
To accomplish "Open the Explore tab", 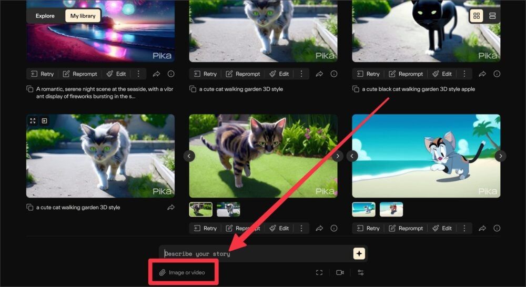I will tap(45, 16).
